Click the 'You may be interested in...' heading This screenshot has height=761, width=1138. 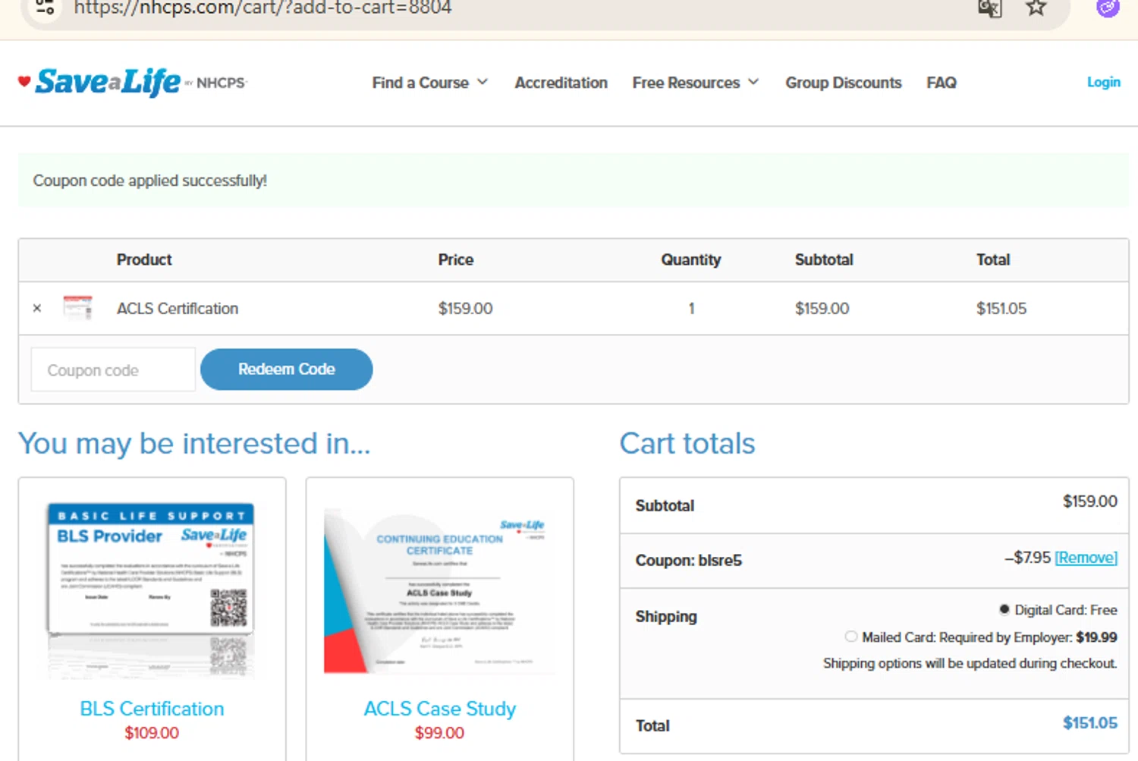click(x=194, y=443)
